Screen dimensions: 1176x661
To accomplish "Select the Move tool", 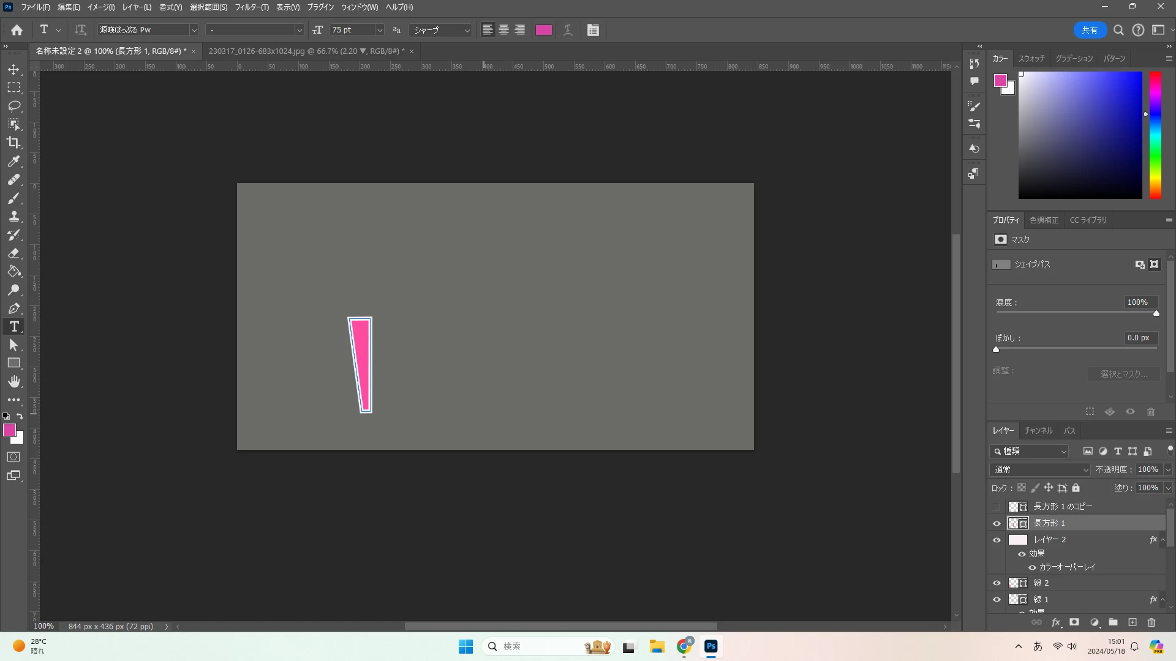I will pos(13,70).
